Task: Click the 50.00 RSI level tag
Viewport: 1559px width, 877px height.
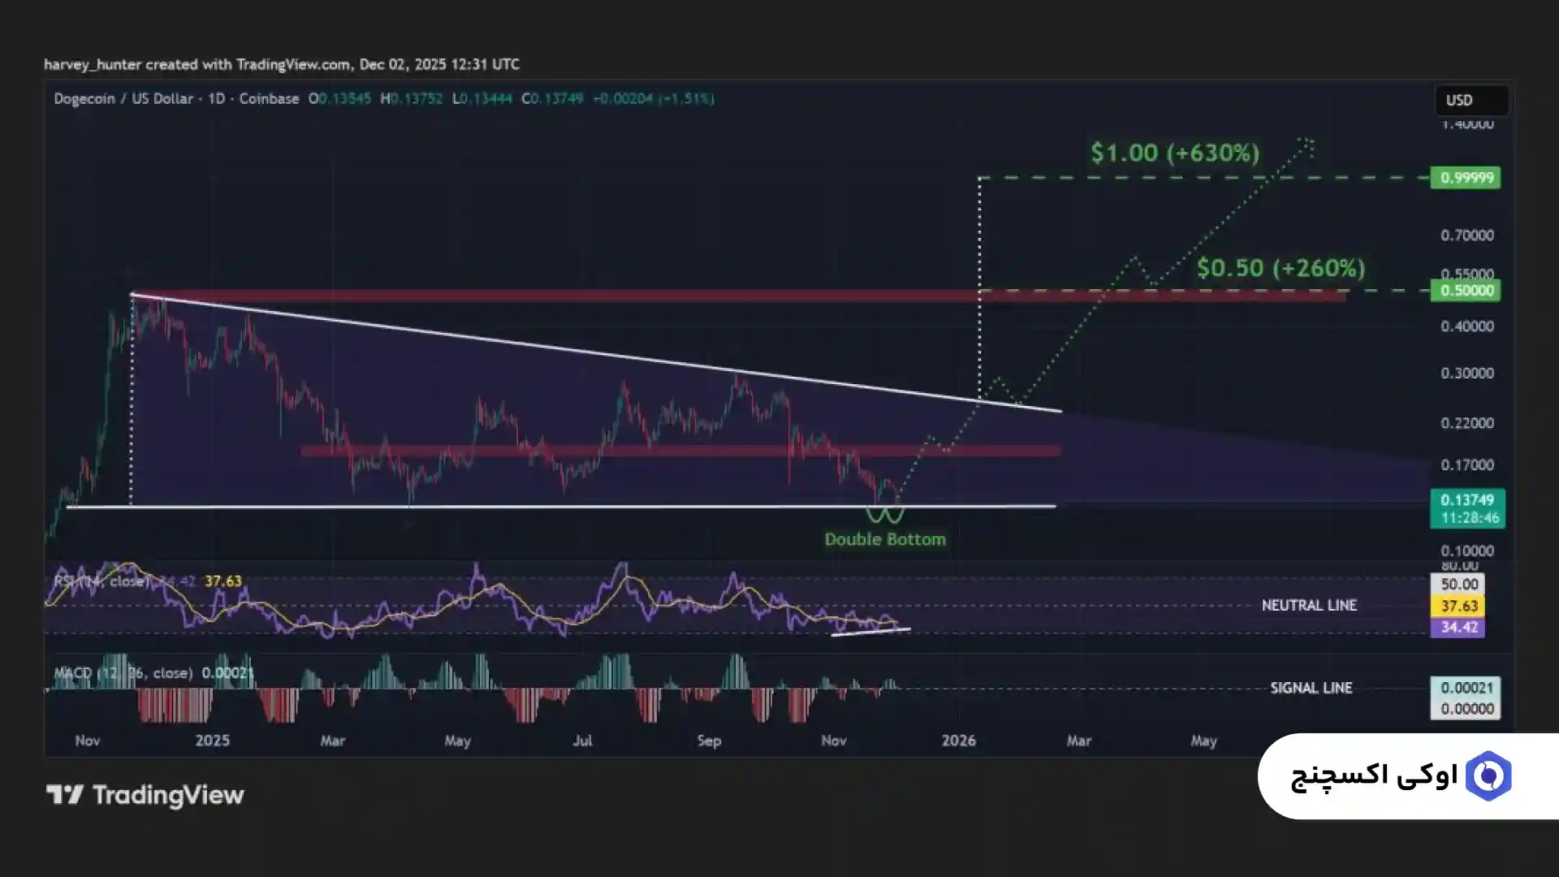Action: [x=1458, y=584]
